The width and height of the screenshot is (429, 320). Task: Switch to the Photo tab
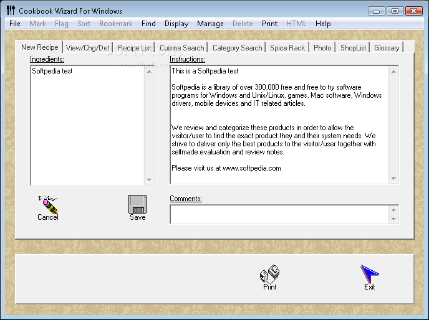[x=322, y=48]
